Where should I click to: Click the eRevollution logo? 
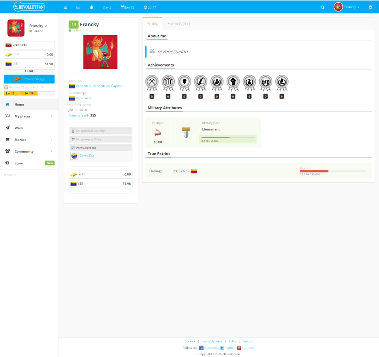(x=29, y=7)
